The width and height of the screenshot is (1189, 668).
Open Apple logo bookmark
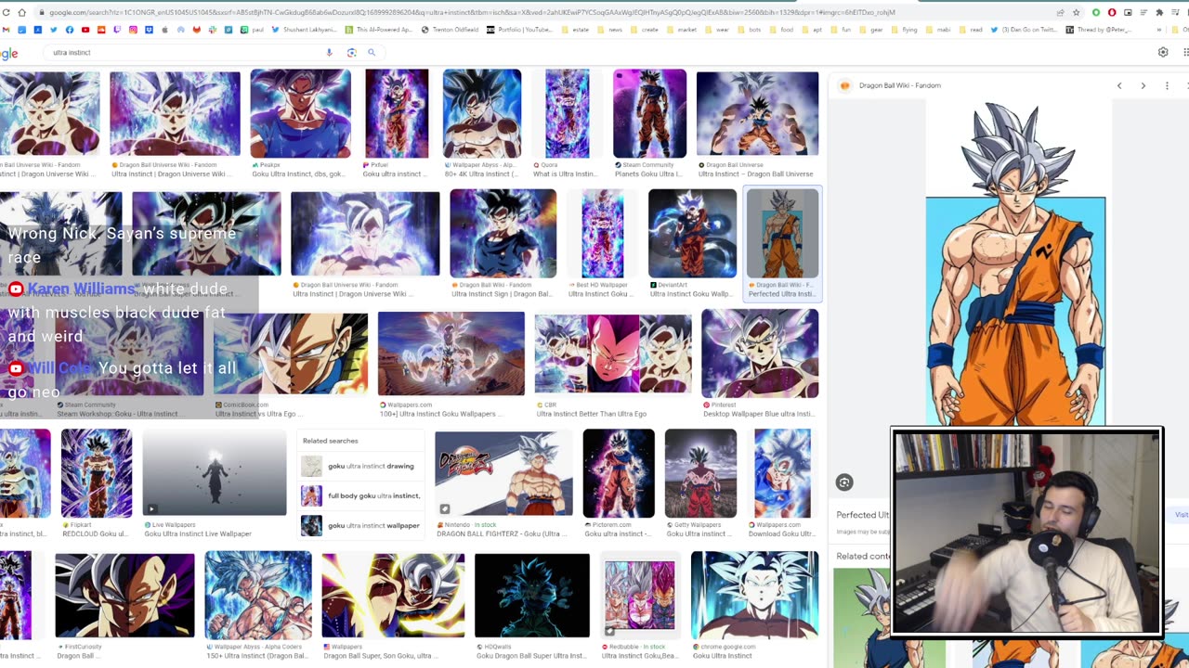coord(164,30)
